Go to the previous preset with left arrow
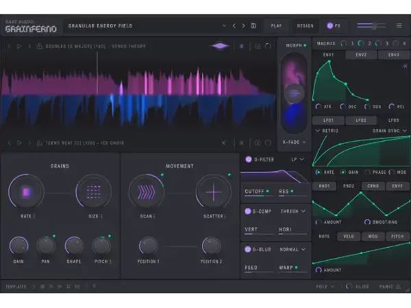 (x=234, y=26)
